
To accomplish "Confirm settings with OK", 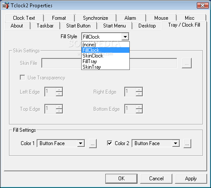I will pos(121,179).
